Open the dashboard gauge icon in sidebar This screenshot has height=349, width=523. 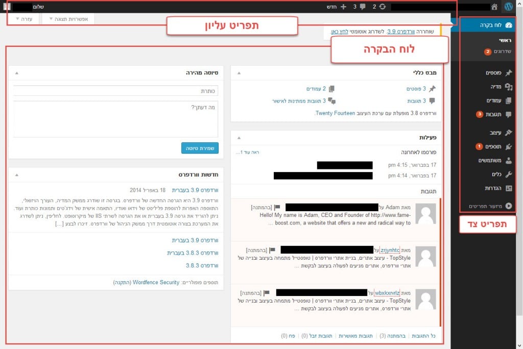point(509,25)
